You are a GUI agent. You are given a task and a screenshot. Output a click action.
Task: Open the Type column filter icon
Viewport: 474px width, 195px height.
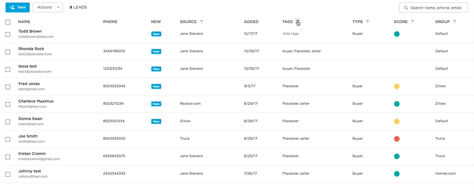click(367, 22)
